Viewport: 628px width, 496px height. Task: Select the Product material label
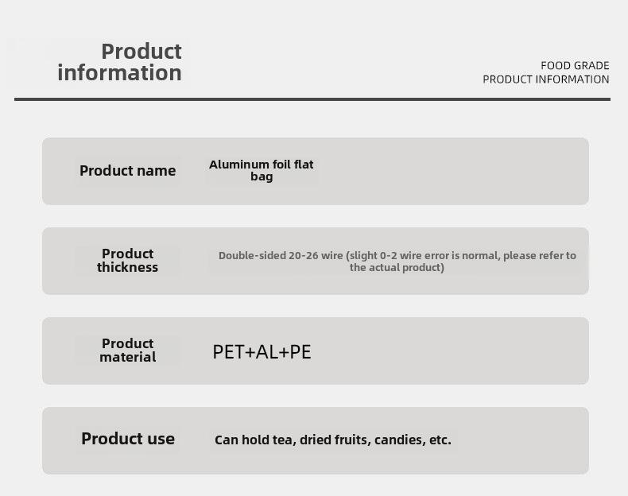coord(127,350)
